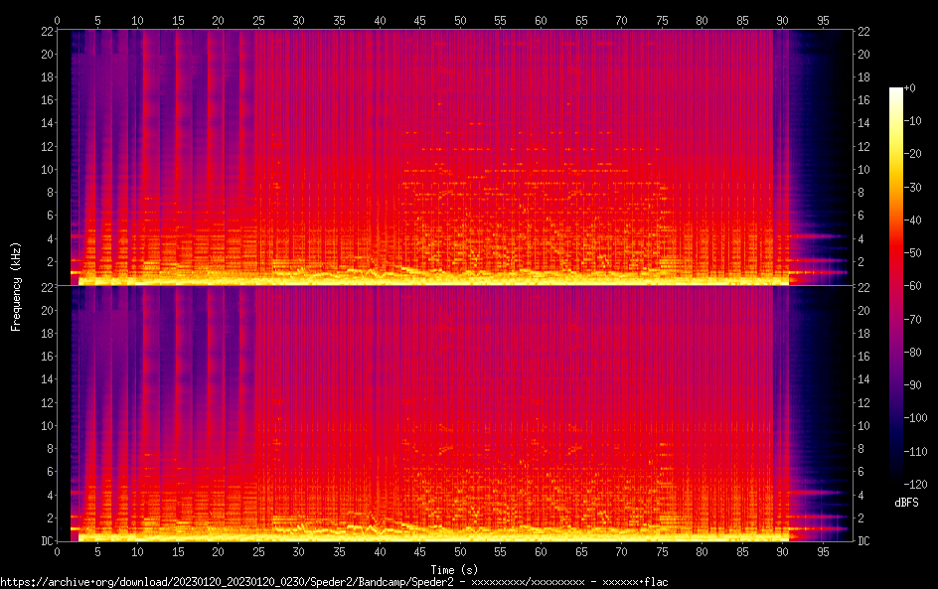Select the 25 second tick on top time axis
Screen dimensions: 938x589
(258, 20)
